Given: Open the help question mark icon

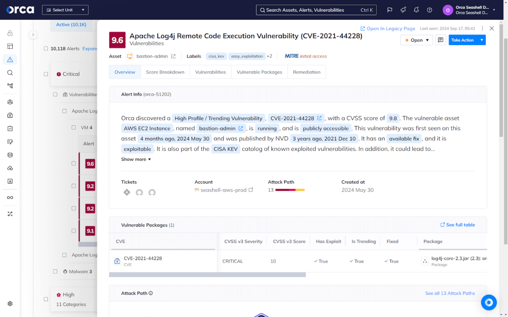Looking at the screenshot, I should 429,10.
